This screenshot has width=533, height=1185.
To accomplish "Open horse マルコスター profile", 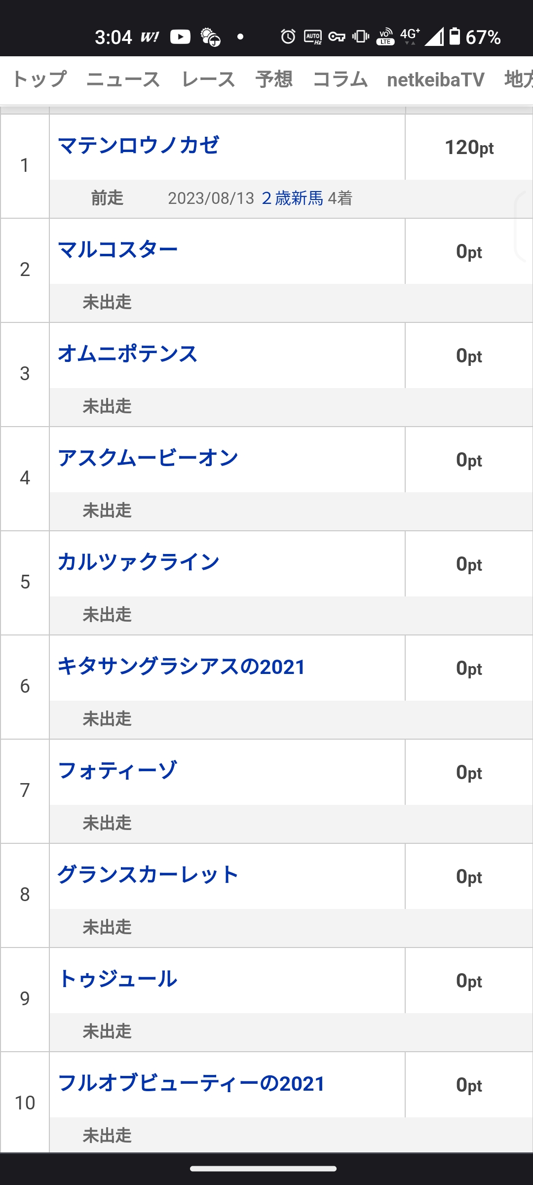I will (117, 250).
